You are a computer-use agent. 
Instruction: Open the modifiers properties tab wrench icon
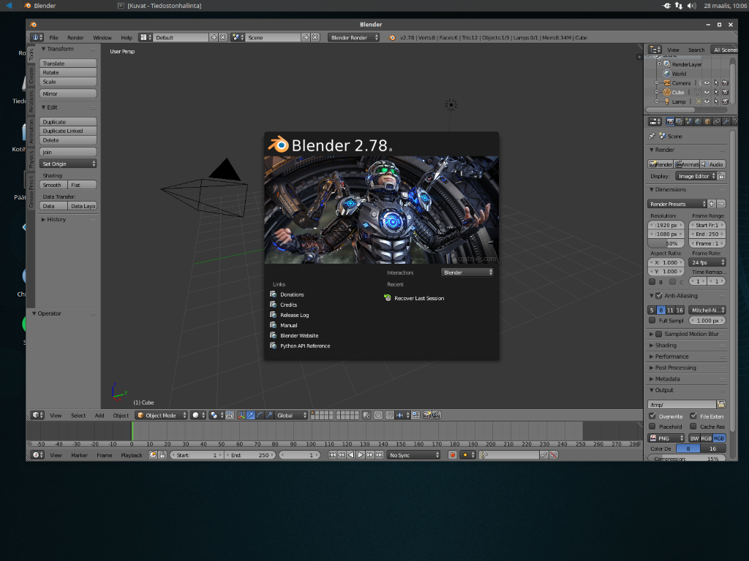(x=726, y=122)
